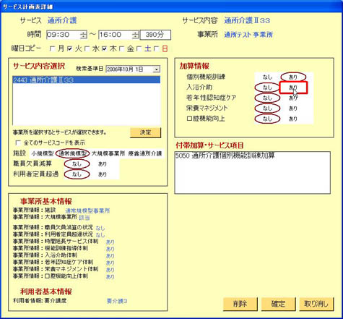
Task: Set 栄養マネジメント to あり
Action: coord(293,109)
